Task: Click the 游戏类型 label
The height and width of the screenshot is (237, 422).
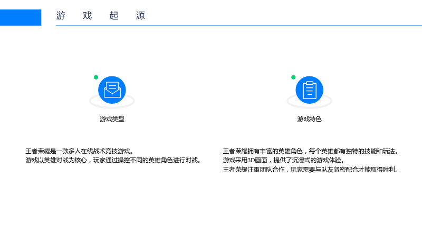Action: [x=112, y=119]
